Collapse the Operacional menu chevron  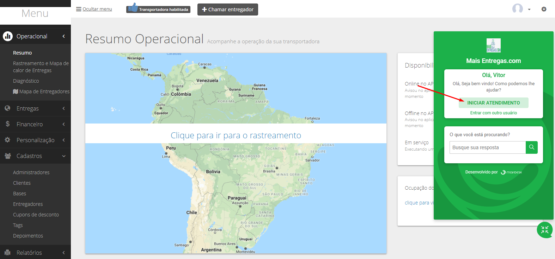pos(64,36)
